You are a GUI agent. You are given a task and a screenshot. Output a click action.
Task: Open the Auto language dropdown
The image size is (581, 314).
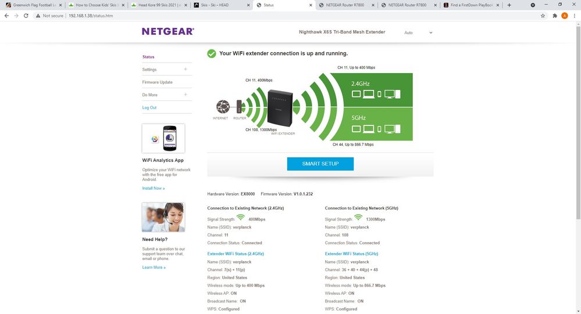click(419, 33)
